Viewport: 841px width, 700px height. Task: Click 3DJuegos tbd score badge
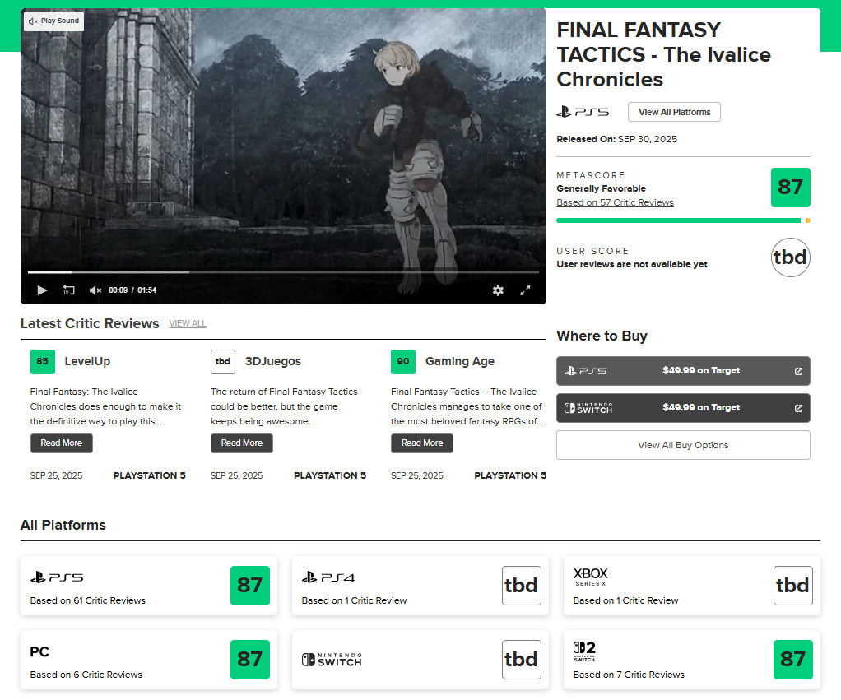pos(222,362)
